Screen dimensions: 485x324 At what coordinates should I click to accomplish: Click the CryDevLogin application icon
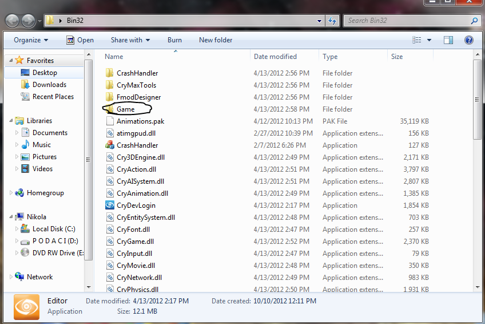tap(110, 205)
